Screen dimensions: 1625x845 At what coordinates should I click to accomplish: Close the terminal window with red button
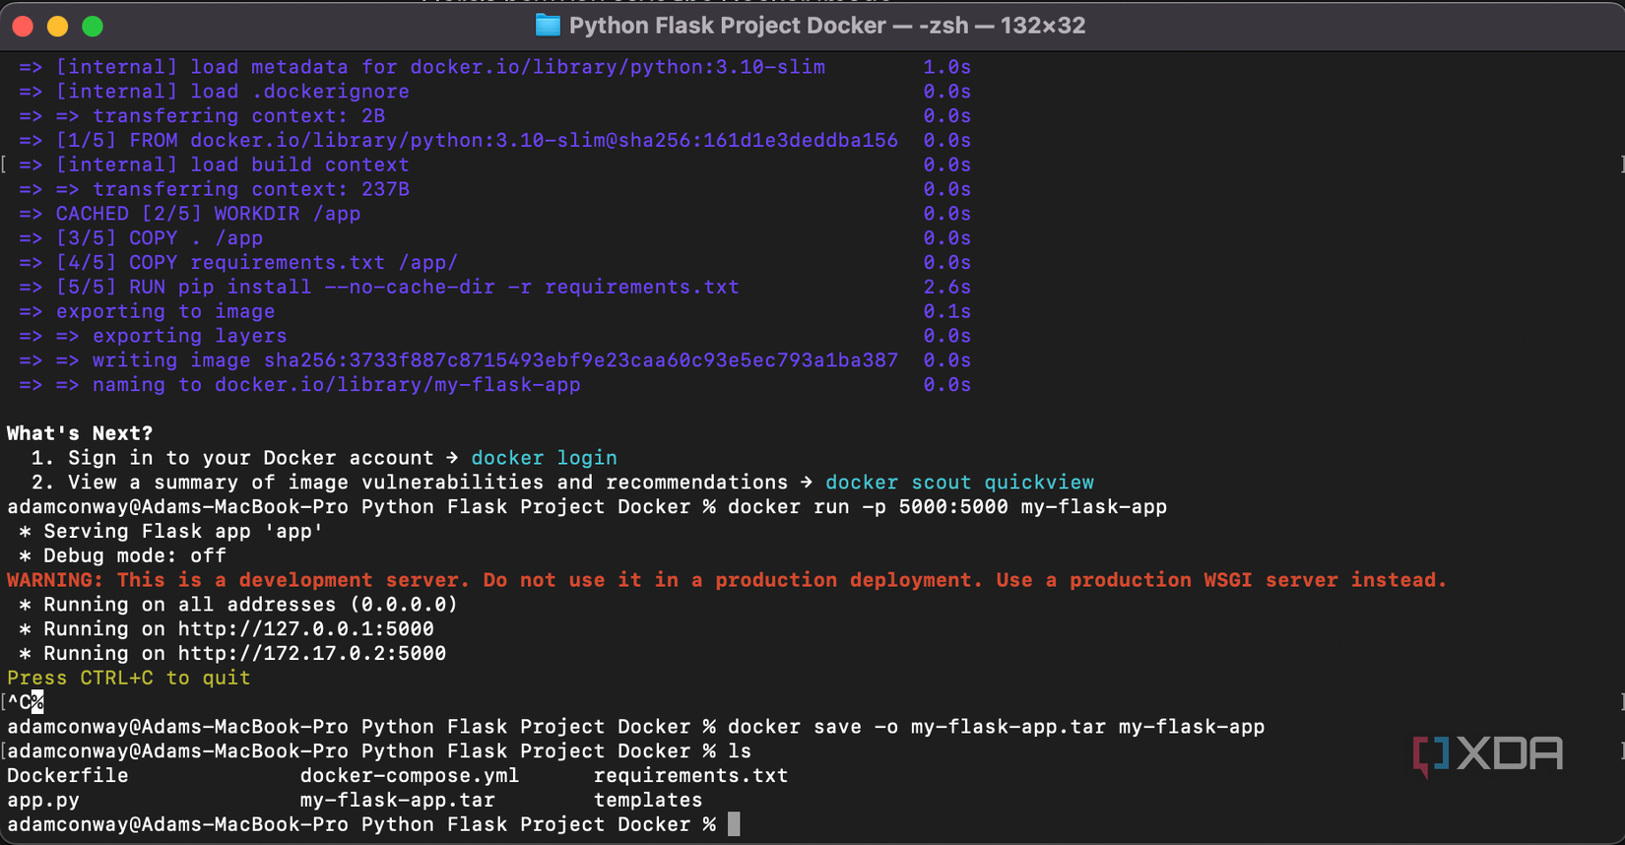[23, 27]
